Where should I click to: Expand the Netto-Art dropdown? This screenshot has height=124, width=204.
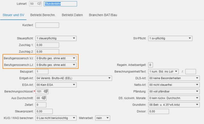click(174, 85)
